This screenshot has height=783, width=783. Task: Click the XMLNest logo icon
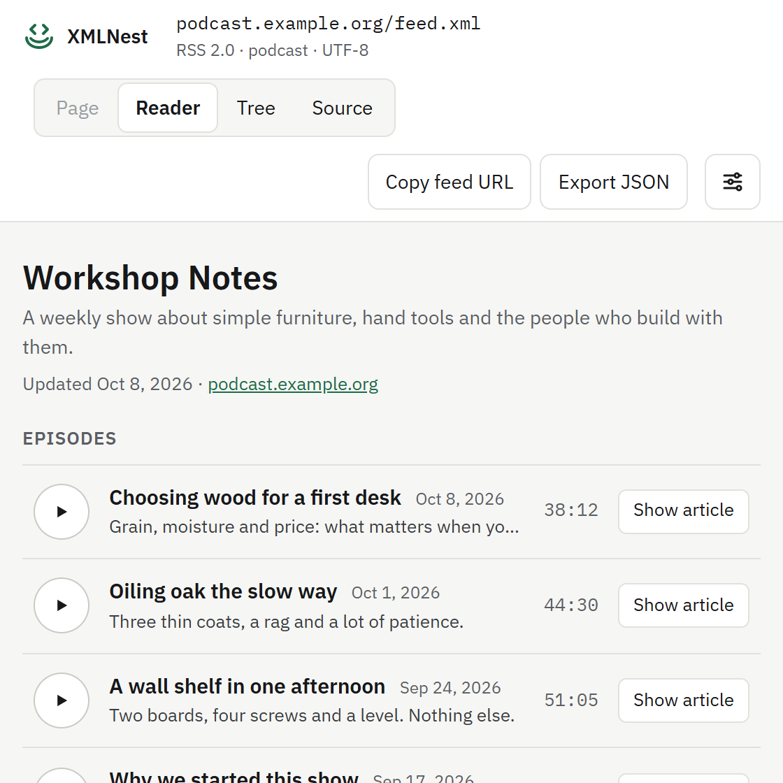pos(39,36)
